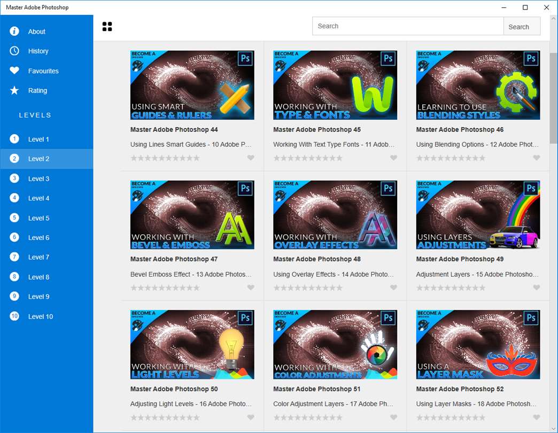Favourite Master Adobe Photoshop 45 via heart
558x433 pixels.
pyautogui.click(x=393, y=158)
